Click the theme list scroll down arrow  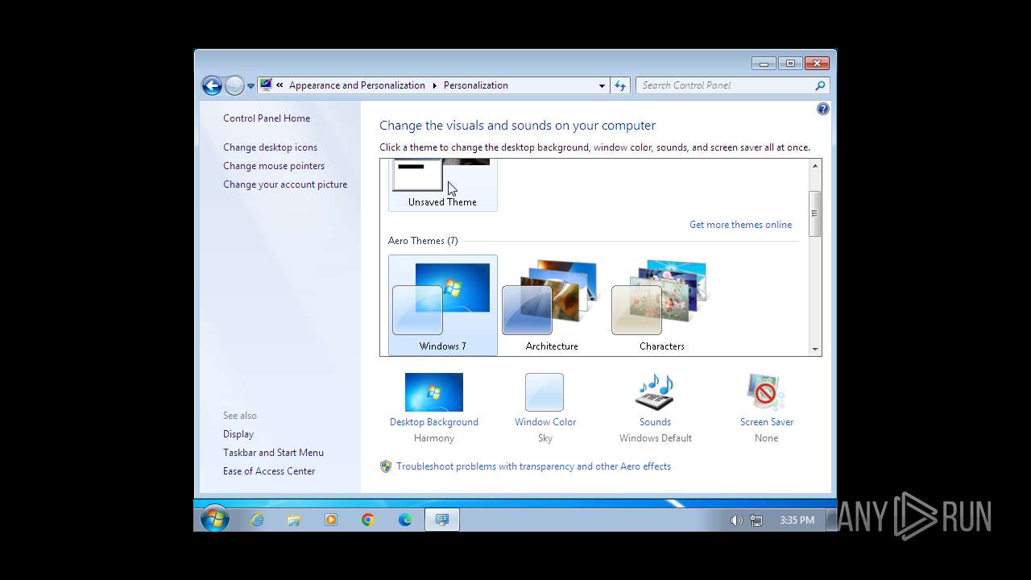[815, 350]
